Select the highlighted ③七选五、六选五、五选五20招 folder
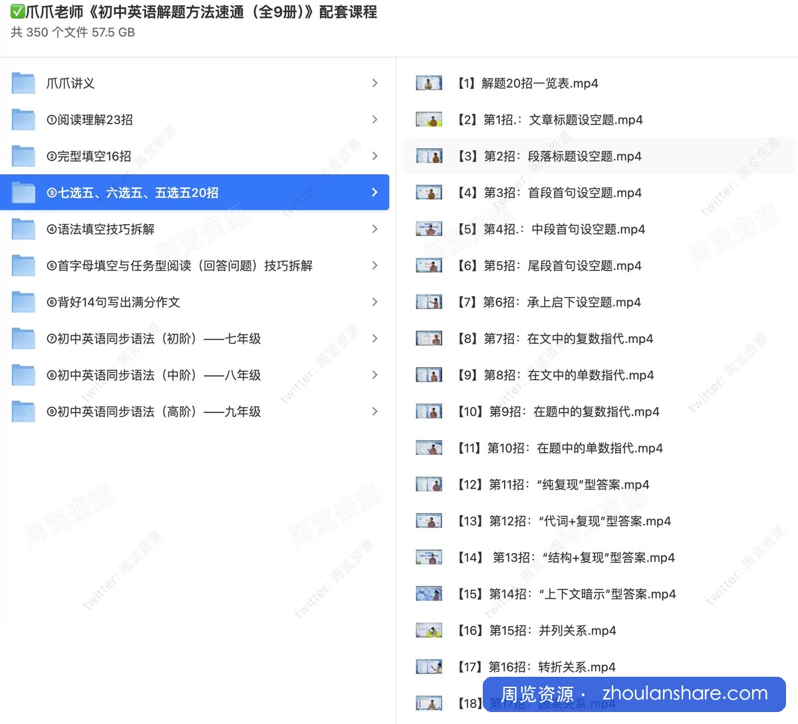The image size is (798, 724). (x=195, y=192)
